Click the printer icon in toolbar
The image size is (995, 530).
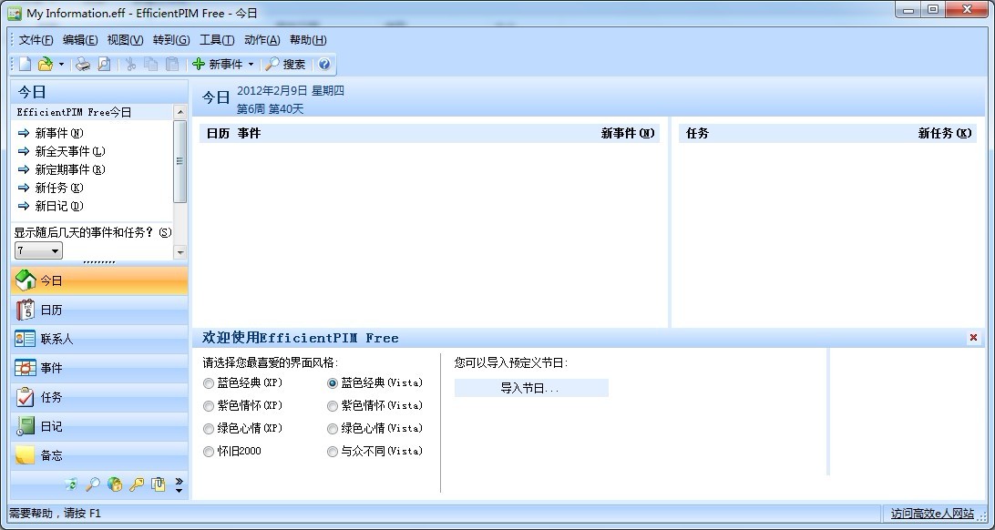pos(83,64)
